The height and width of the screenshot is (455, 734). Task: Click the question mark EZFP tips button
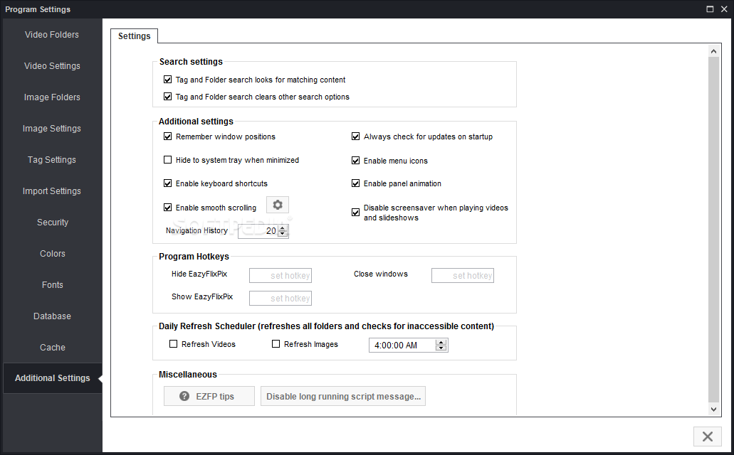pos(209,396)
